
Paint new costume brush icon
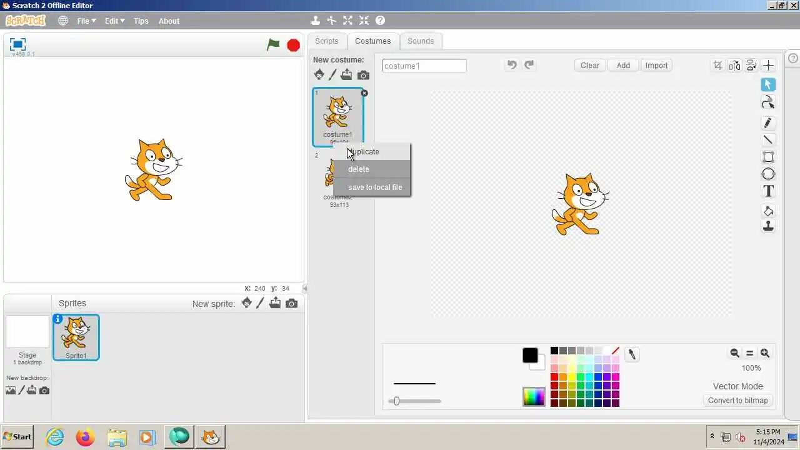332,75
